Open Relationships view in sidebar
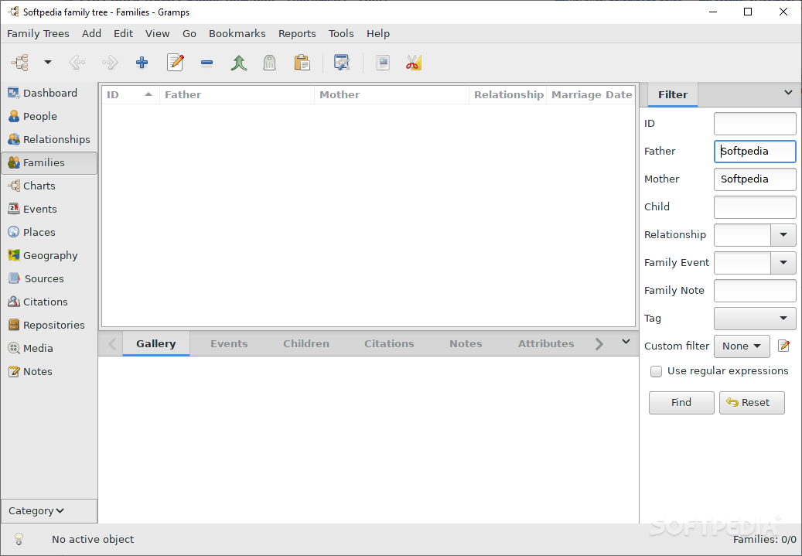This screenshot has height=556, width=802. (49, 139)
